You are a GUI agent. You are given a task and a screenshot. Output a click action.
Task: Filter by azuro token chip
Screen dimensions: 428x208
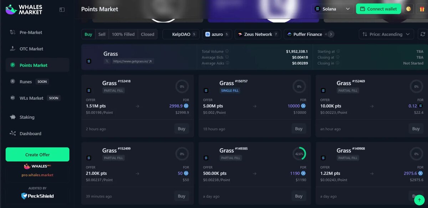(217, 34)
